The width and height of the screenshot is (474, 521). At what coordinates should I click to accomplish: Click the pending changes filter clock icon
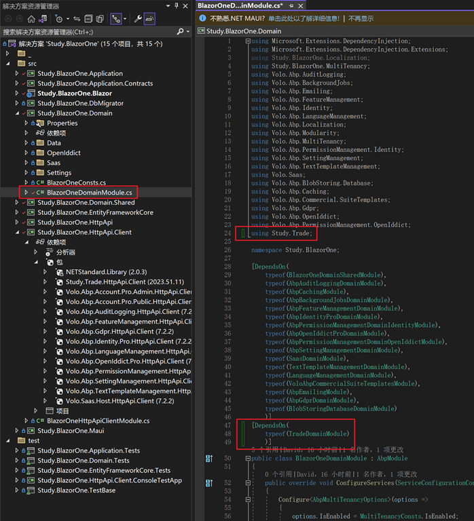(x=59, y=19)
